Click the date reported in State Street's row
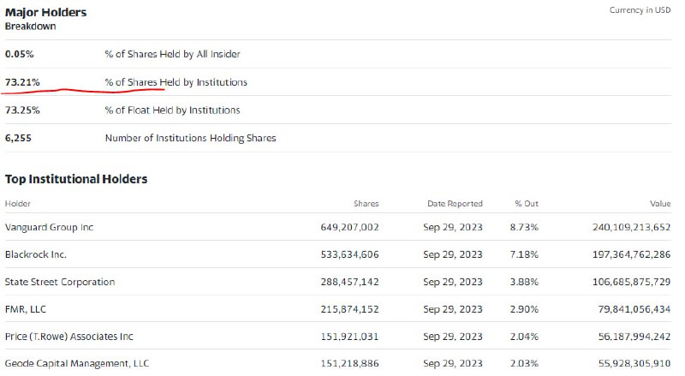The image size is (685, 376). [x=453, y=282]
